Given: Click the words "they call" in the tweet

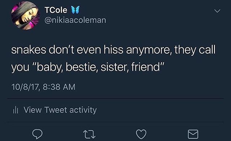Looking at the screenshot, I should [195, 50].
